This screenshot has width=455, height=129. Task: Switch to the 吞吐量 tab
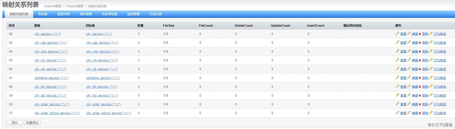pos(43,14)
